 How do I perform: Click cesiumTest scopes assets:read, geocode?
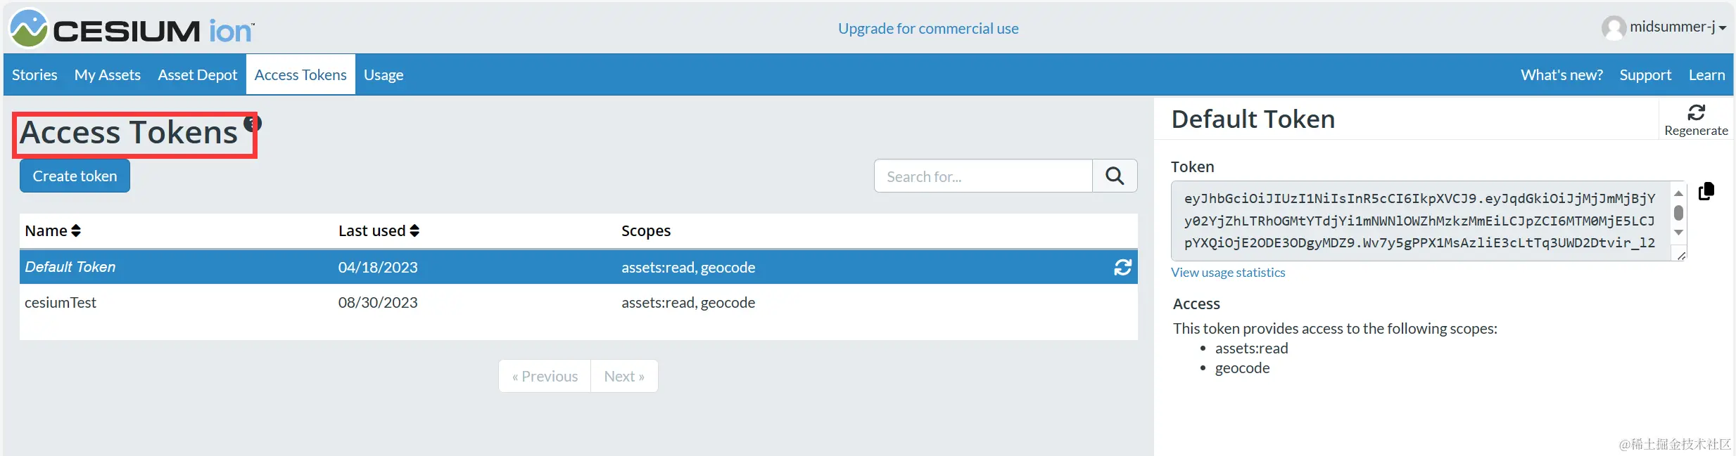[x=688, y=302]
